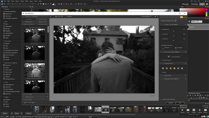Open the Tools menu
This screenshot has width=209, height=118.
(x=36, y=1)
